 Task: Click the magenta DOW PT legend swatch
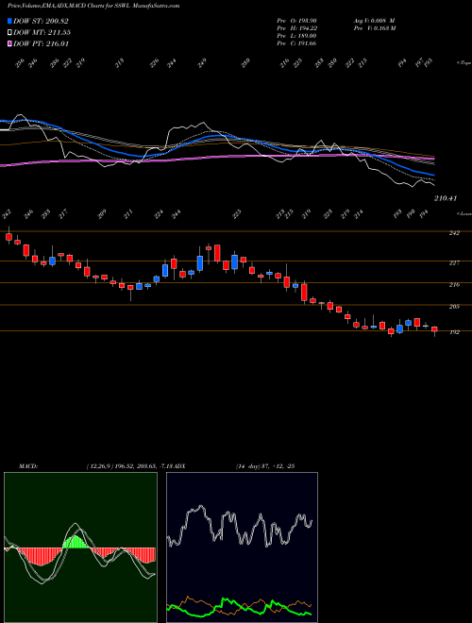(x=9, y=43)
